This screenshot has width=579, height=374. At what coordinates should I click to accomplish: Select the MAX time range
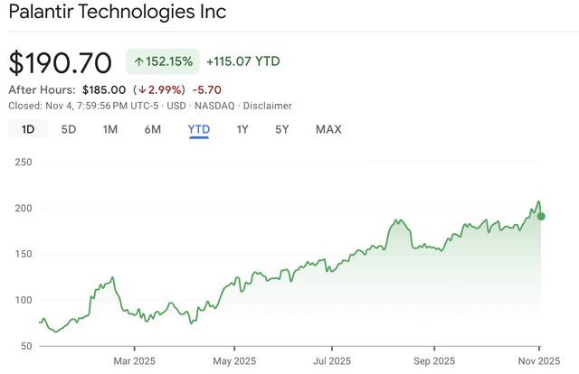(328, 129)
